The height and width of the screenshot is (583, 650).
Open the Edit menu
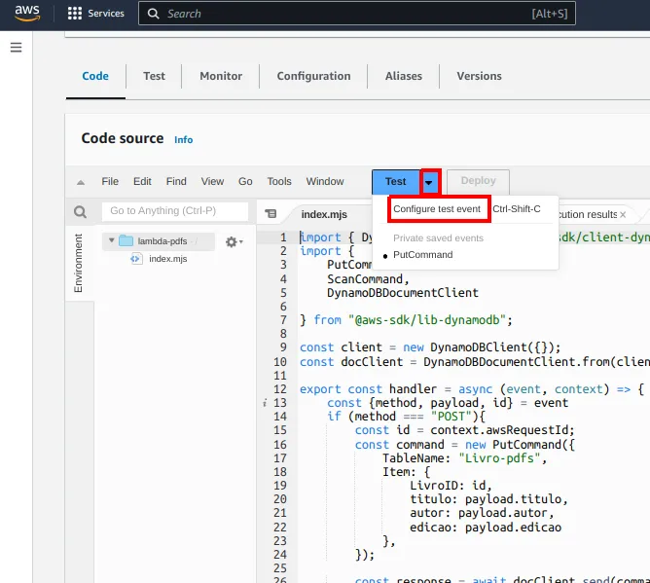pos(142,182)
